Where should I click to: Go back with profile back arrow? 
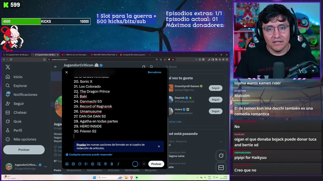click(x=56, y=67)
